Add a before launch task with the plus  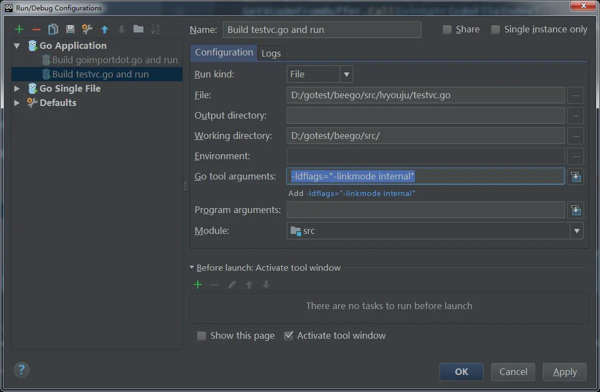coord(198,284)
